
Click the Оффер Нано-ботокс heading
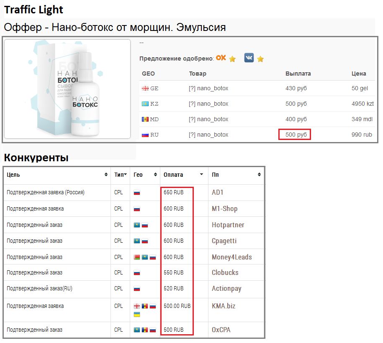pos(115,27)
